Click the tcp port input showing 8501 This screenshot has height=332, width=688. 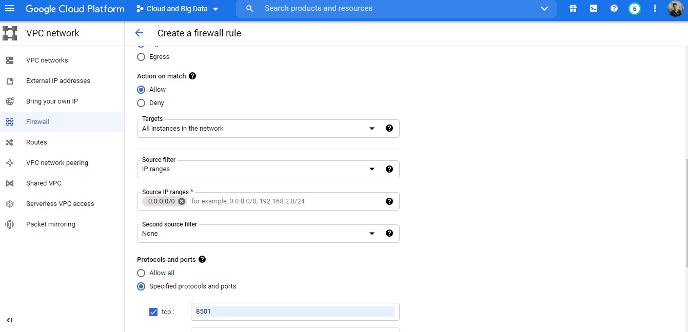click(295, 312)
